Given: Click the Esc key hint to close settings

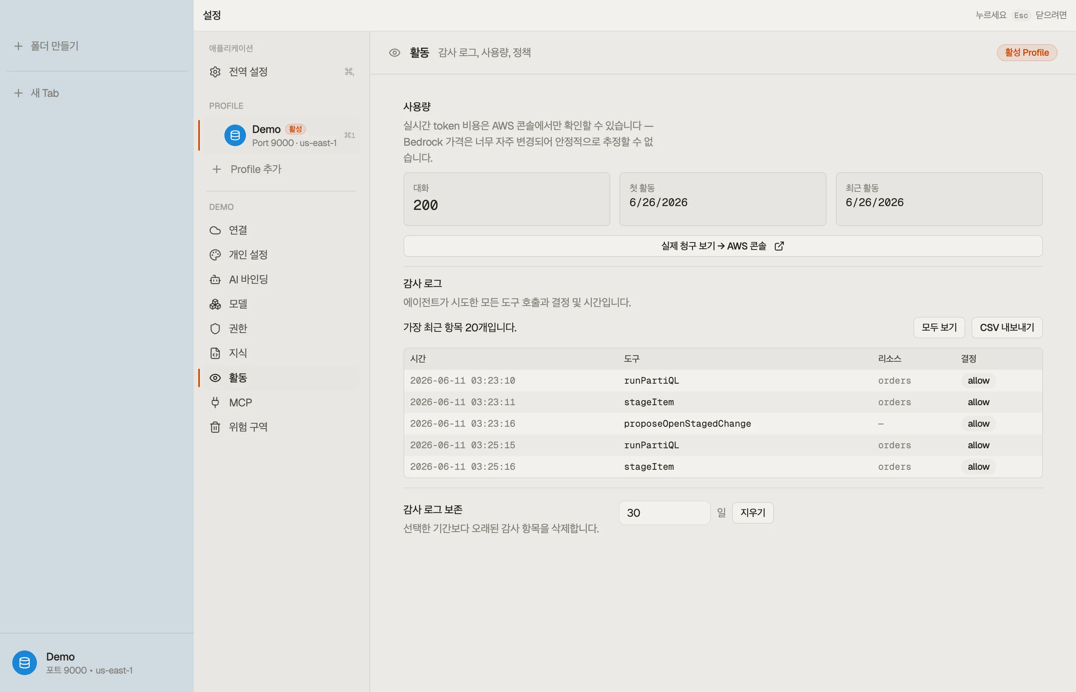Looking at the screenshot, I should pyautogui.click(x=1021, y=15).
